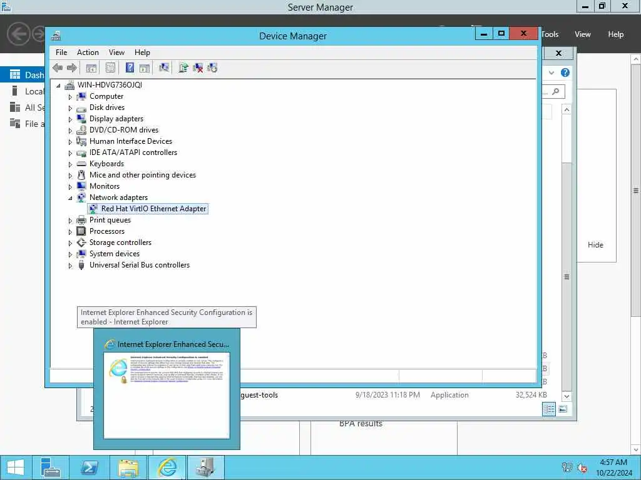Viewport: 641px width, 480px height.
Task: Click the file window's scroll-down arrow
Action: pos(567,396)
